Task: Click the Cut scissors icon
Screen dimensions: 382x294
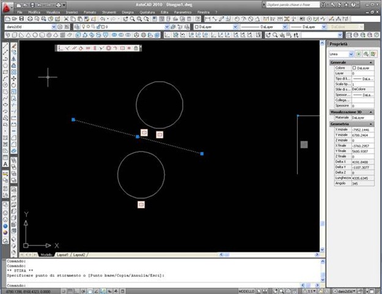Action: coord(66,19)
